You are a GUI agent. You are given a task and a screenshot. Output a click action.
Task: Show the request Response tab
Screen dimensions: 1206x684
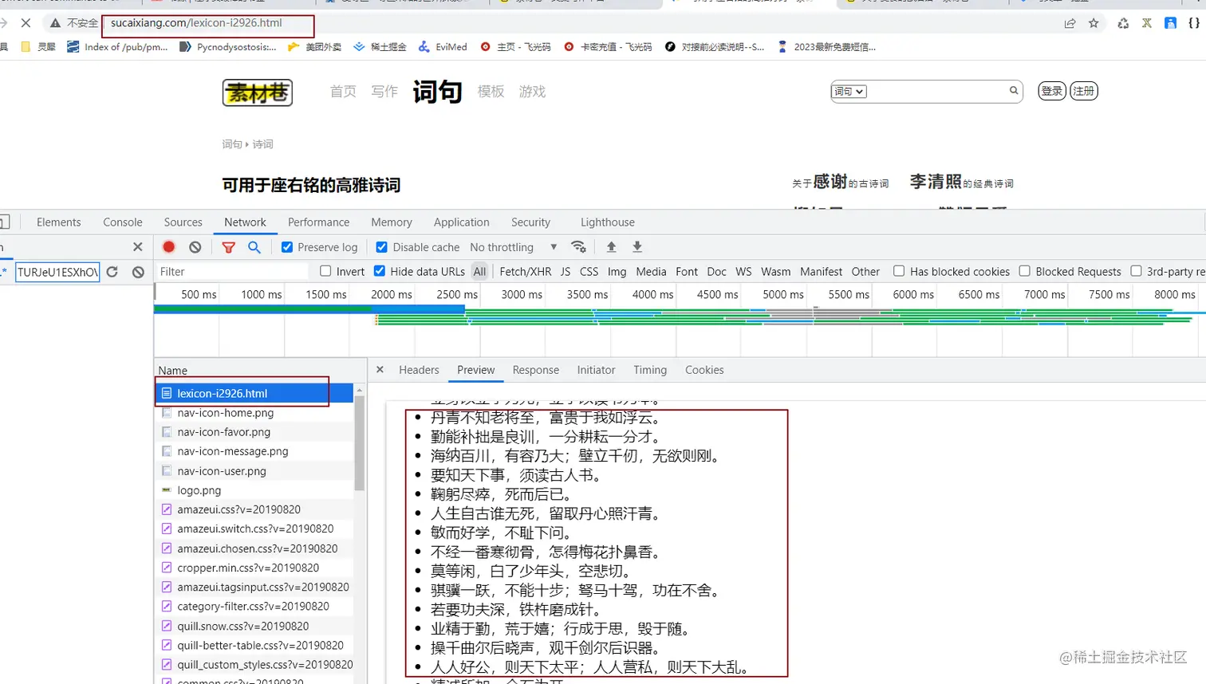pos(536,370)
